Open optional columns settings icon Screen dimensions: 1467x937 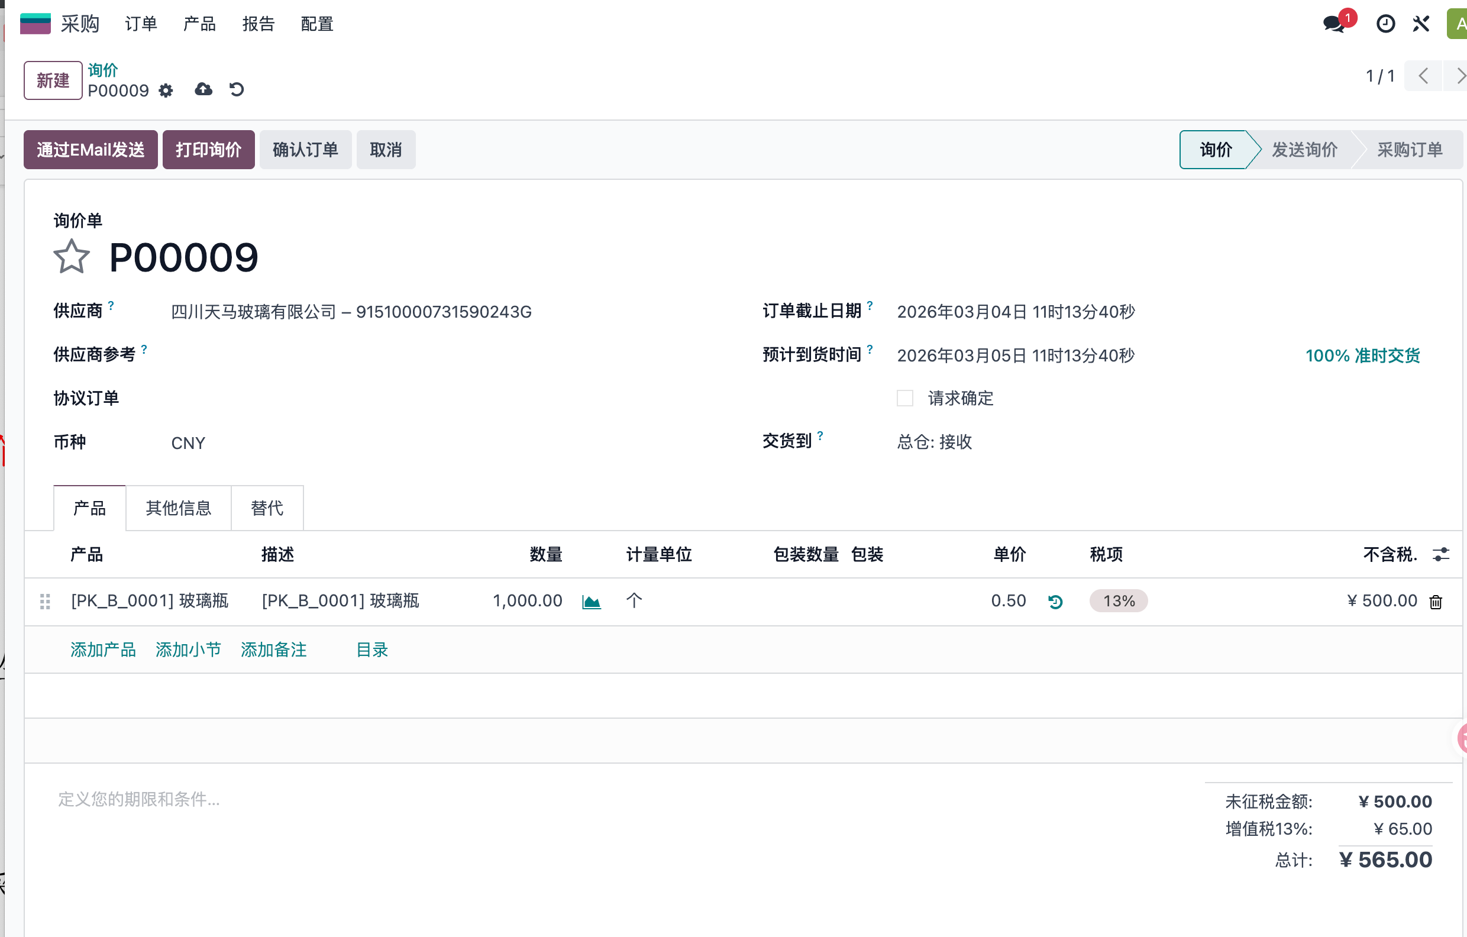pyautogui.click(x=1441, y=554)
